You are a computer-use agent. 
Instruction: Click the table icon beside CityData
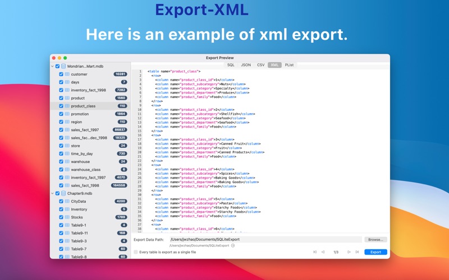tap(67, 201)
